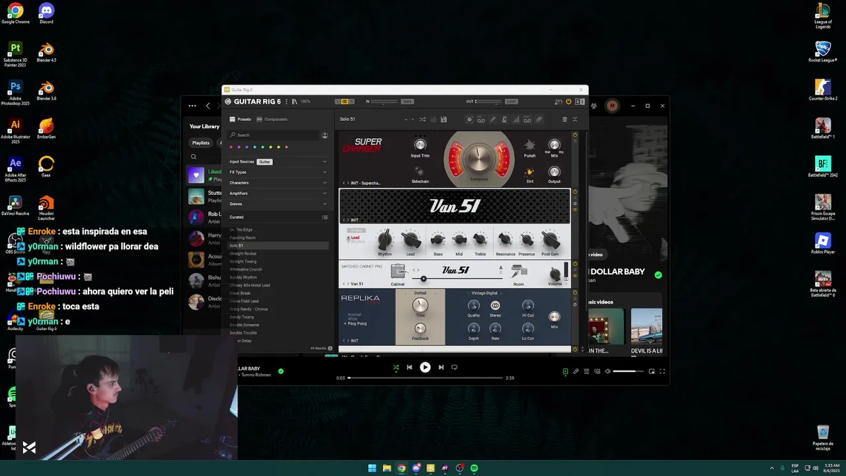The width and height of the screenshot is (846, 476).
Task: Click the Cabinet icon in Matched Cabinet Pro
Action: tap(397, 272)
